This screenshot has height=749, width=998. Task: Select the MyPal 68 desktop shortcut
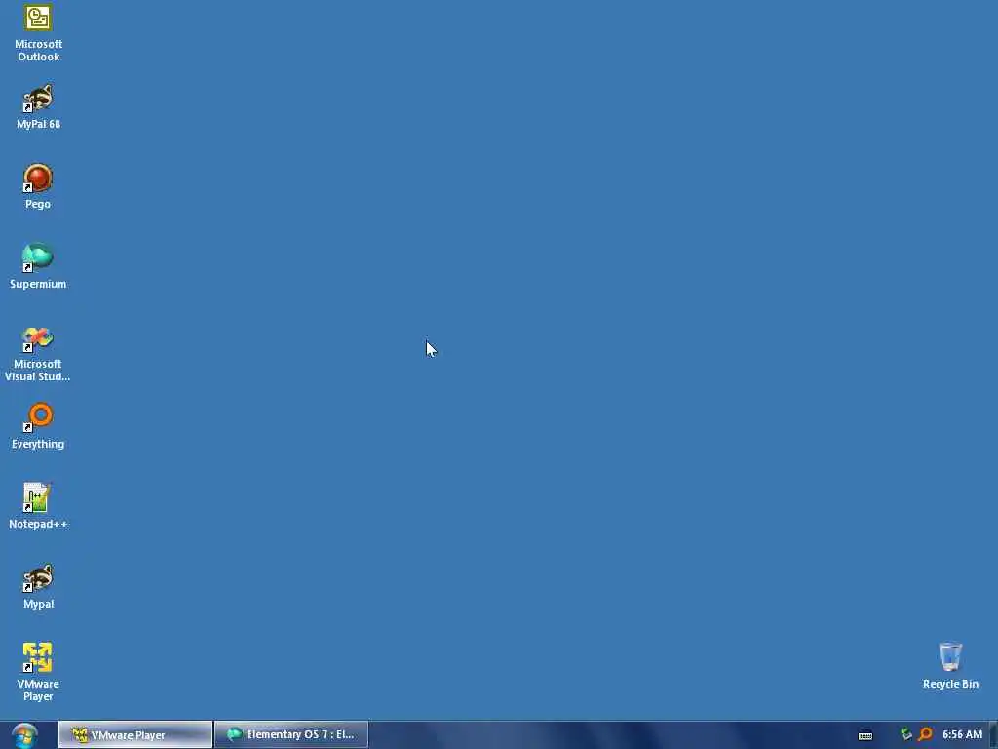tap(38, 106)
